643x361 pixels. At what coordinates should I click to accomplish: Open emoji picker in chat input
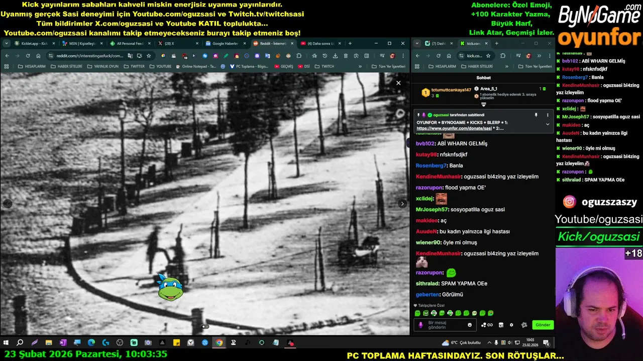coord(470,325)
